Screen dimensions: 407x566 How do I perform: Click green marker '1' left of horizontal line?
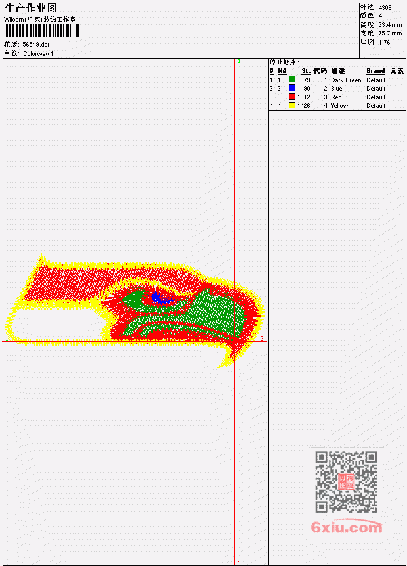click(x=7, y=339)
